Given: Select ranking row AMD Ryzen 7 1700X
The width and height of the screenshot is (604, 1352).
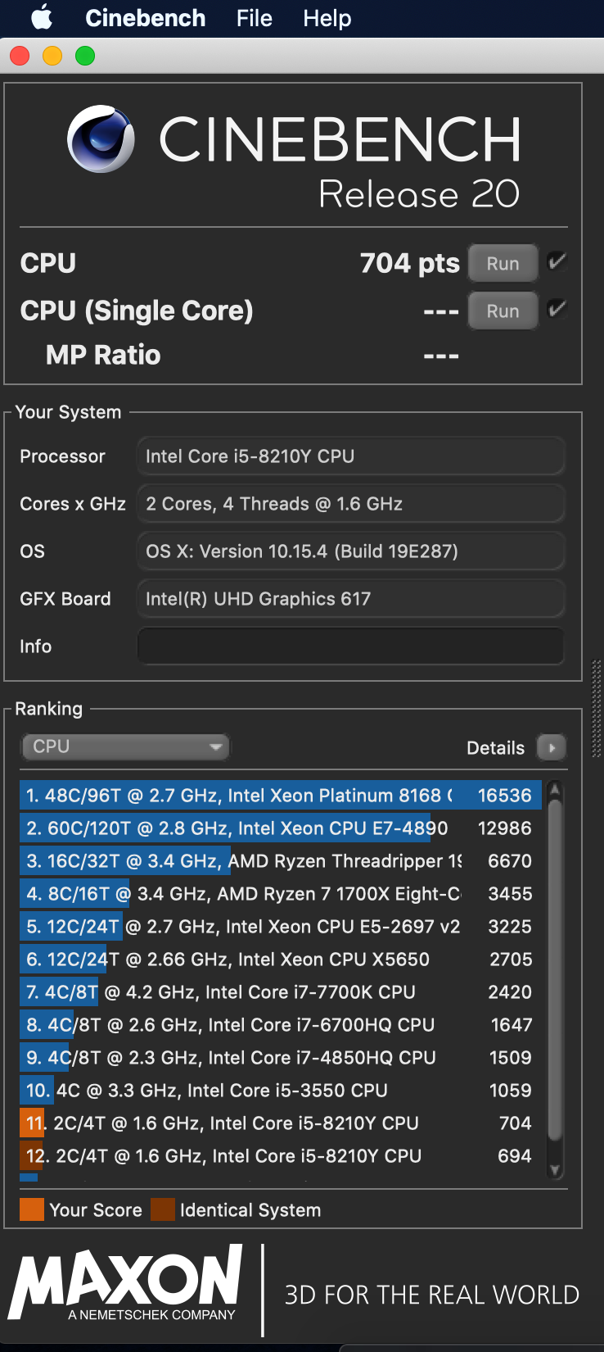Looking at the screenshot, I should coord(281,894).
